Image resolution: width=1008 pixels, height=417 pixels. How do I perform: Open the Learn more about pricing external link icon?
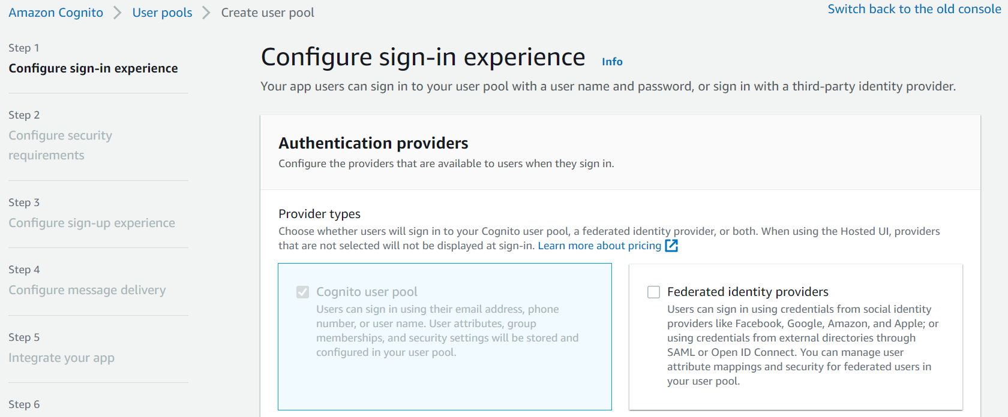672,245
